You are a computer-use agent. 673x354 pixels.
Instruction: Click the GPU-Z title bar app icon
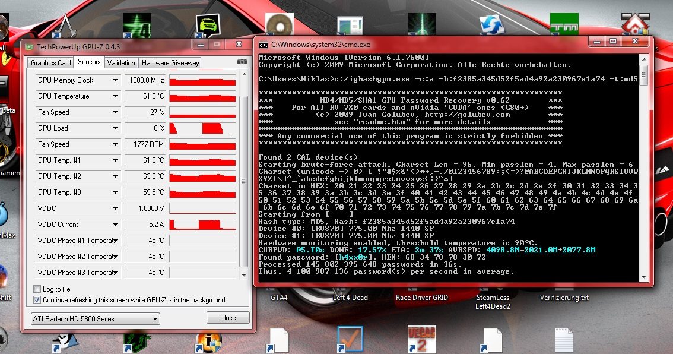29,46
